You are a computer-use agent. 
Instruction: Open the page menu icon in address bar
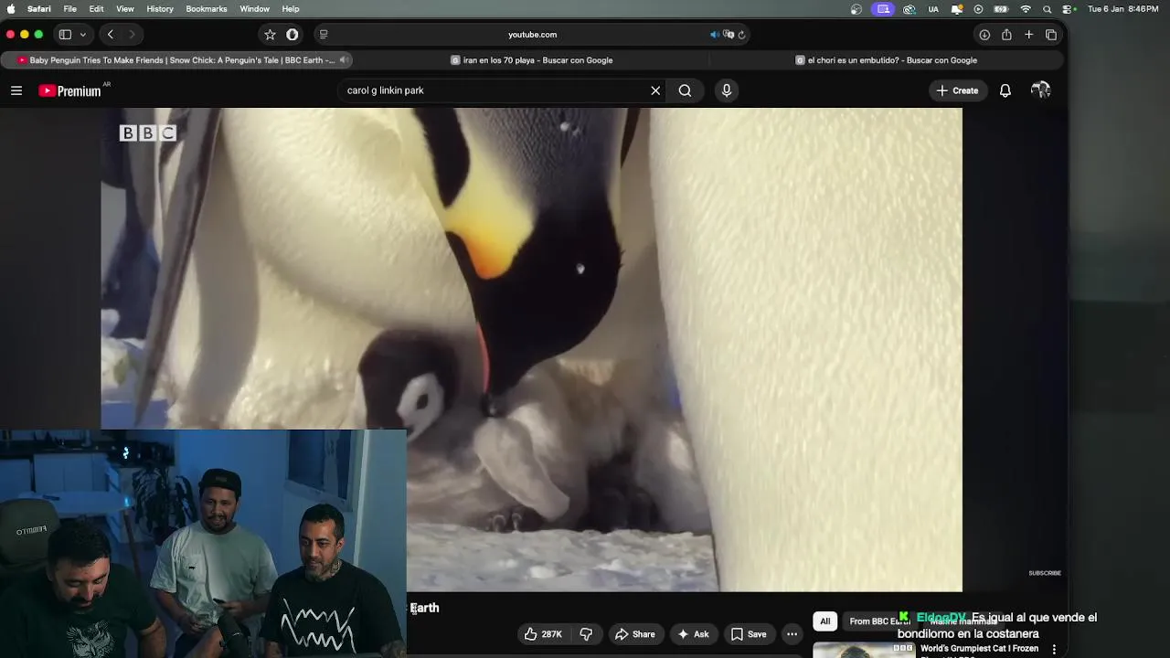[323, 35]
